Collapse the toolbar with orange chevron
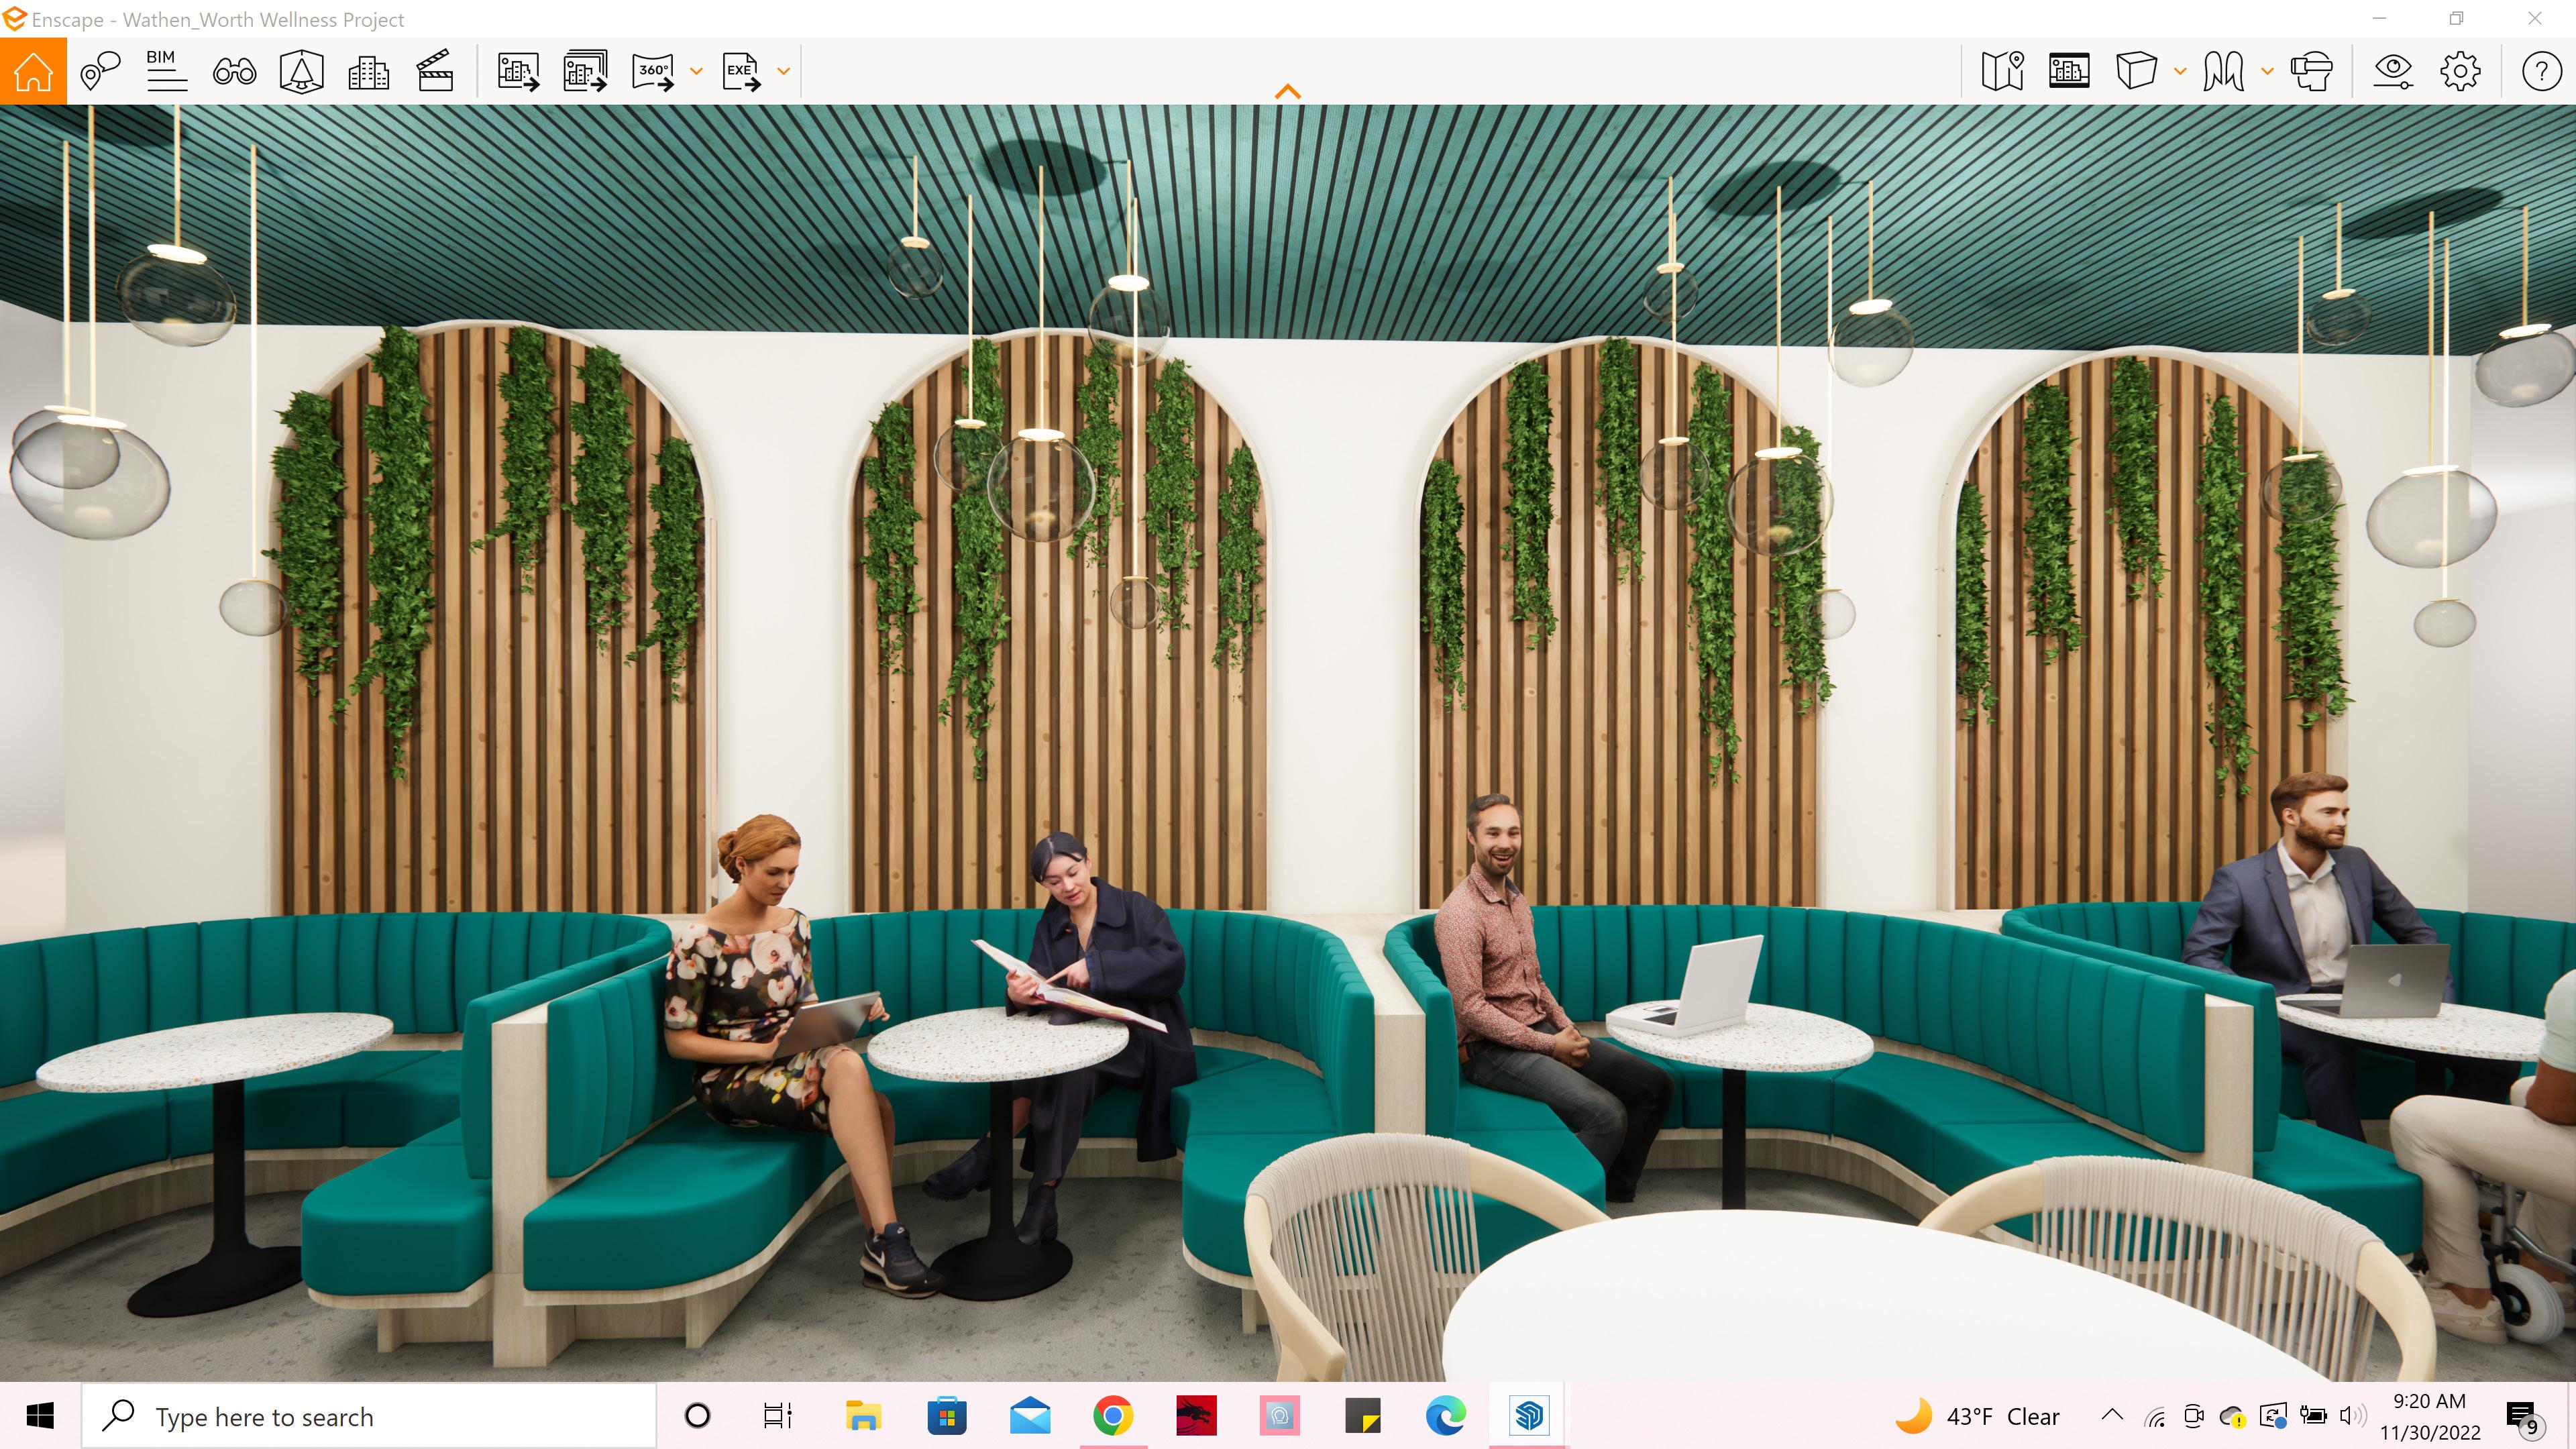Image resolution: width=2576 pixels, height=1449 pixels. coord(1288,92)
